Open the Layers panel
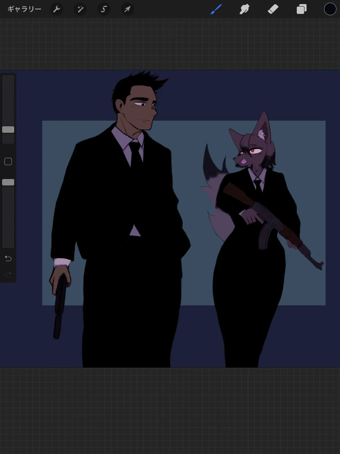Viewport: 340px width, 454px height. [x=301, y=9]
